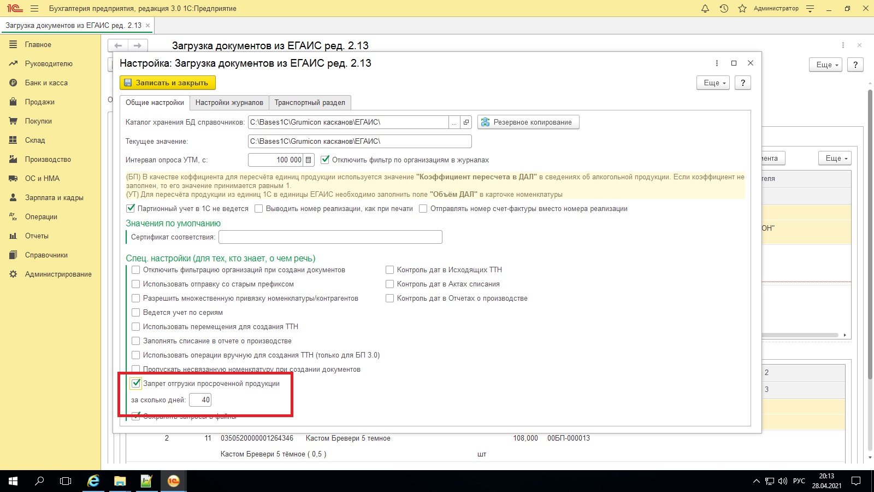The width and height of the screenshot is (874, 492).
Task: Switch to Общие настройки tab
Action: tap(155, 103)
